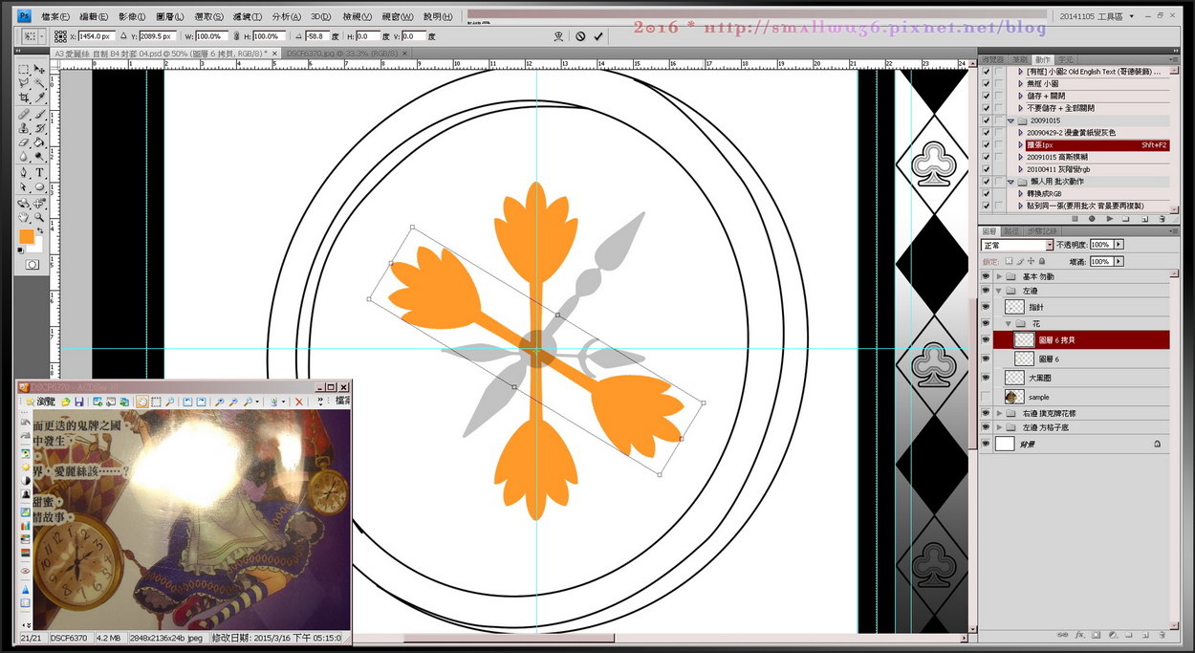Select the Burn tool
The height and width of the screenshot is (653, 1195).
click(x=40, y=157)
